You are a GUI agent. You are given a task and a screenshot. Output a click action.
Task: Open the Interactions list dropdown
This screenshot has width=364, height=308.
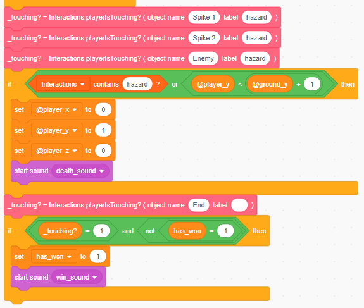63,84
